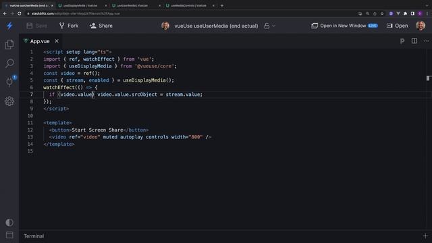Open the browser three-dot menu
Viewport: 432px width, 243px height.
[x=427, y=13]
